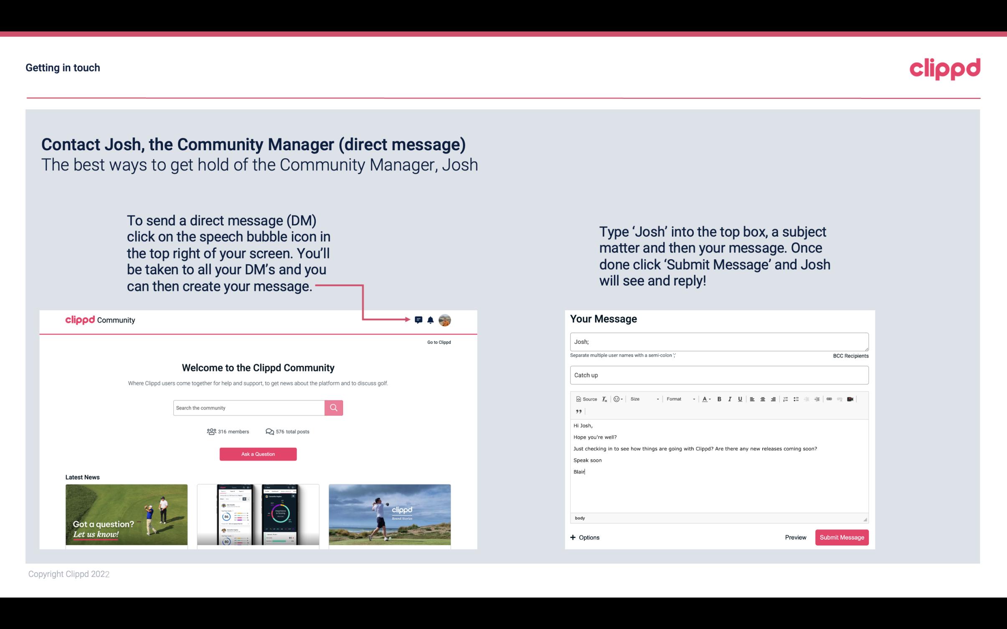Click the Ask a Question button

257,453
